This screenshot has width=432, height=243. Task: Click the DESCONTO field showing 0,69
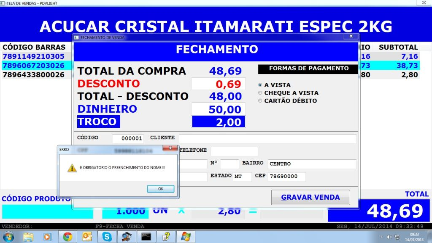218,84
